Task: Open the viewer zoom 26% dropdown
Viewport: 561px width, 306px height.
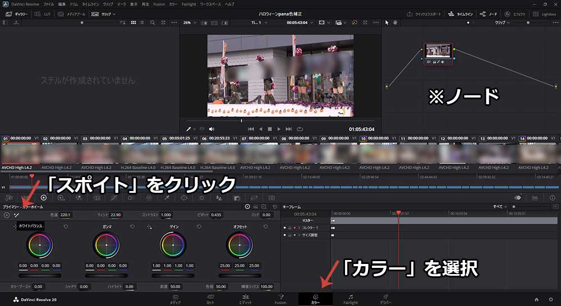Action: tap(190, 22)
